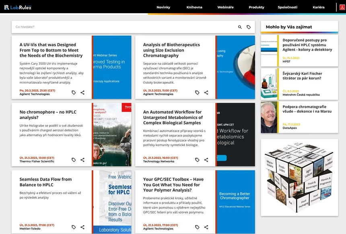Click date 'Pá, 17.3.2023'
The height and width of the screenshot is (234, 346).
(291, 124)
